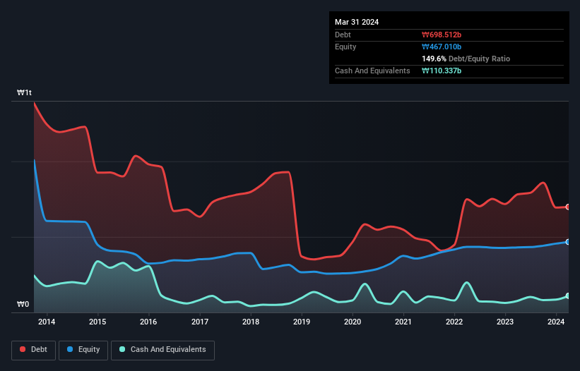Click the 2024 x-axis label
This screenshot has width=580, height=371.
pyautogui.click(x=556, y=322)
